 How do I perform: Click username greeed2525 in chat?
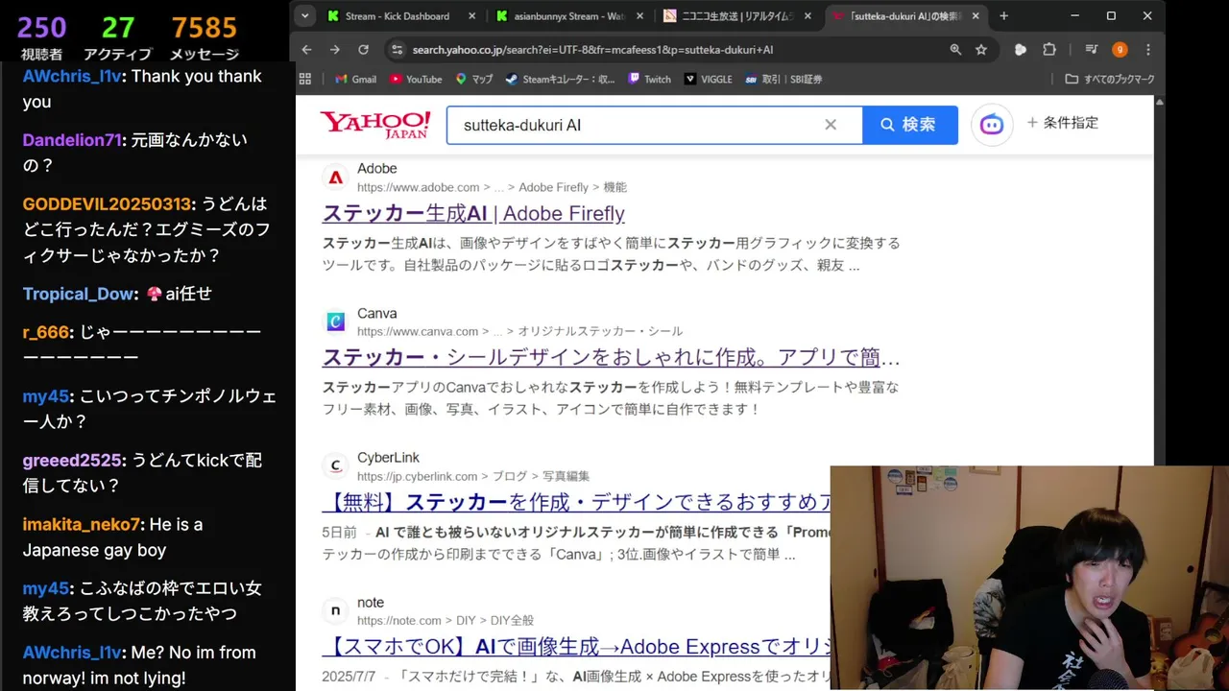[72, 460]
